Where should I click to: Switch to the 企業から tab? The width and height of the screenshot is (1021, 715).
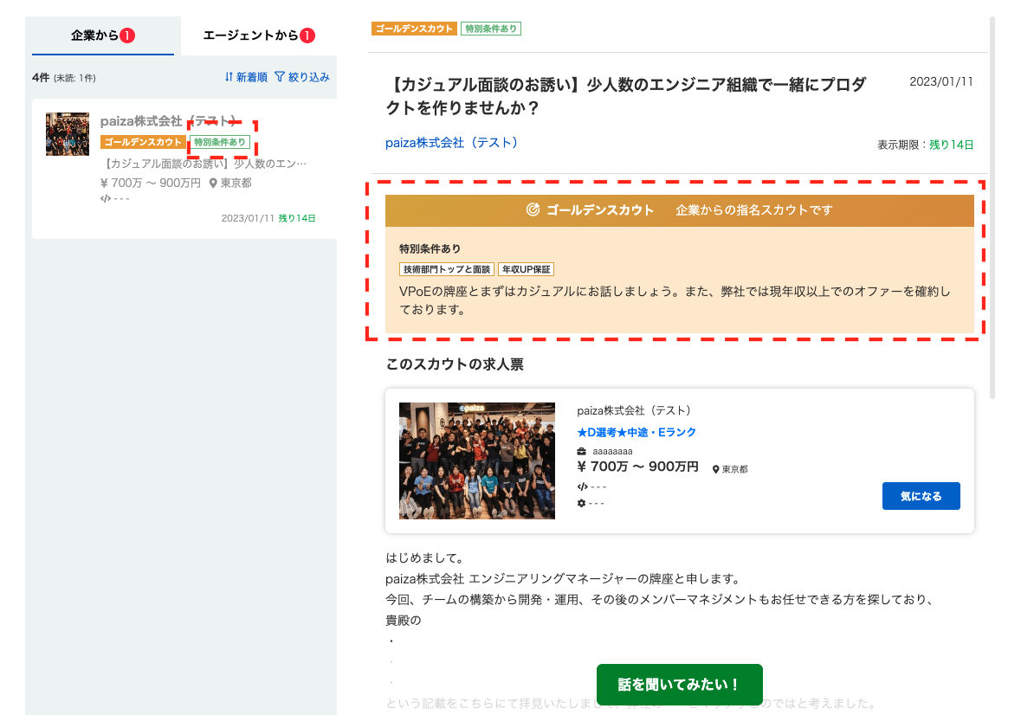click(103, 35)
